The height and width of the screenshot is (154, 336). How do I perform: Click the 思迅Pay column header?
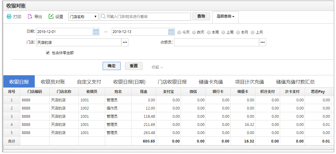[x=318, y=92]
